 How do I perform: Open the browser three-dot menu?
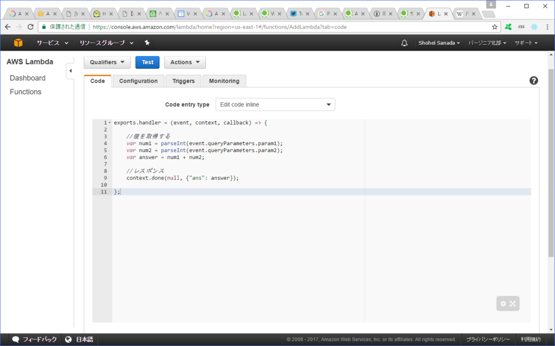click(547, 27)
